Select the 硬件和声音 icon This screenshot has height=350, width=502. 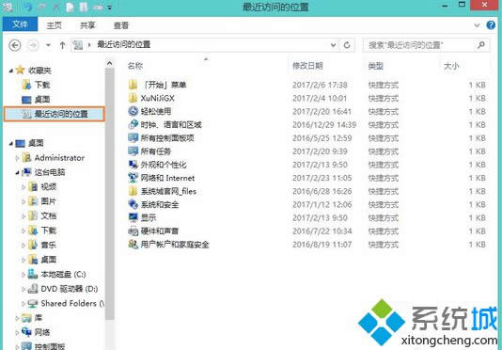(133, 231)
